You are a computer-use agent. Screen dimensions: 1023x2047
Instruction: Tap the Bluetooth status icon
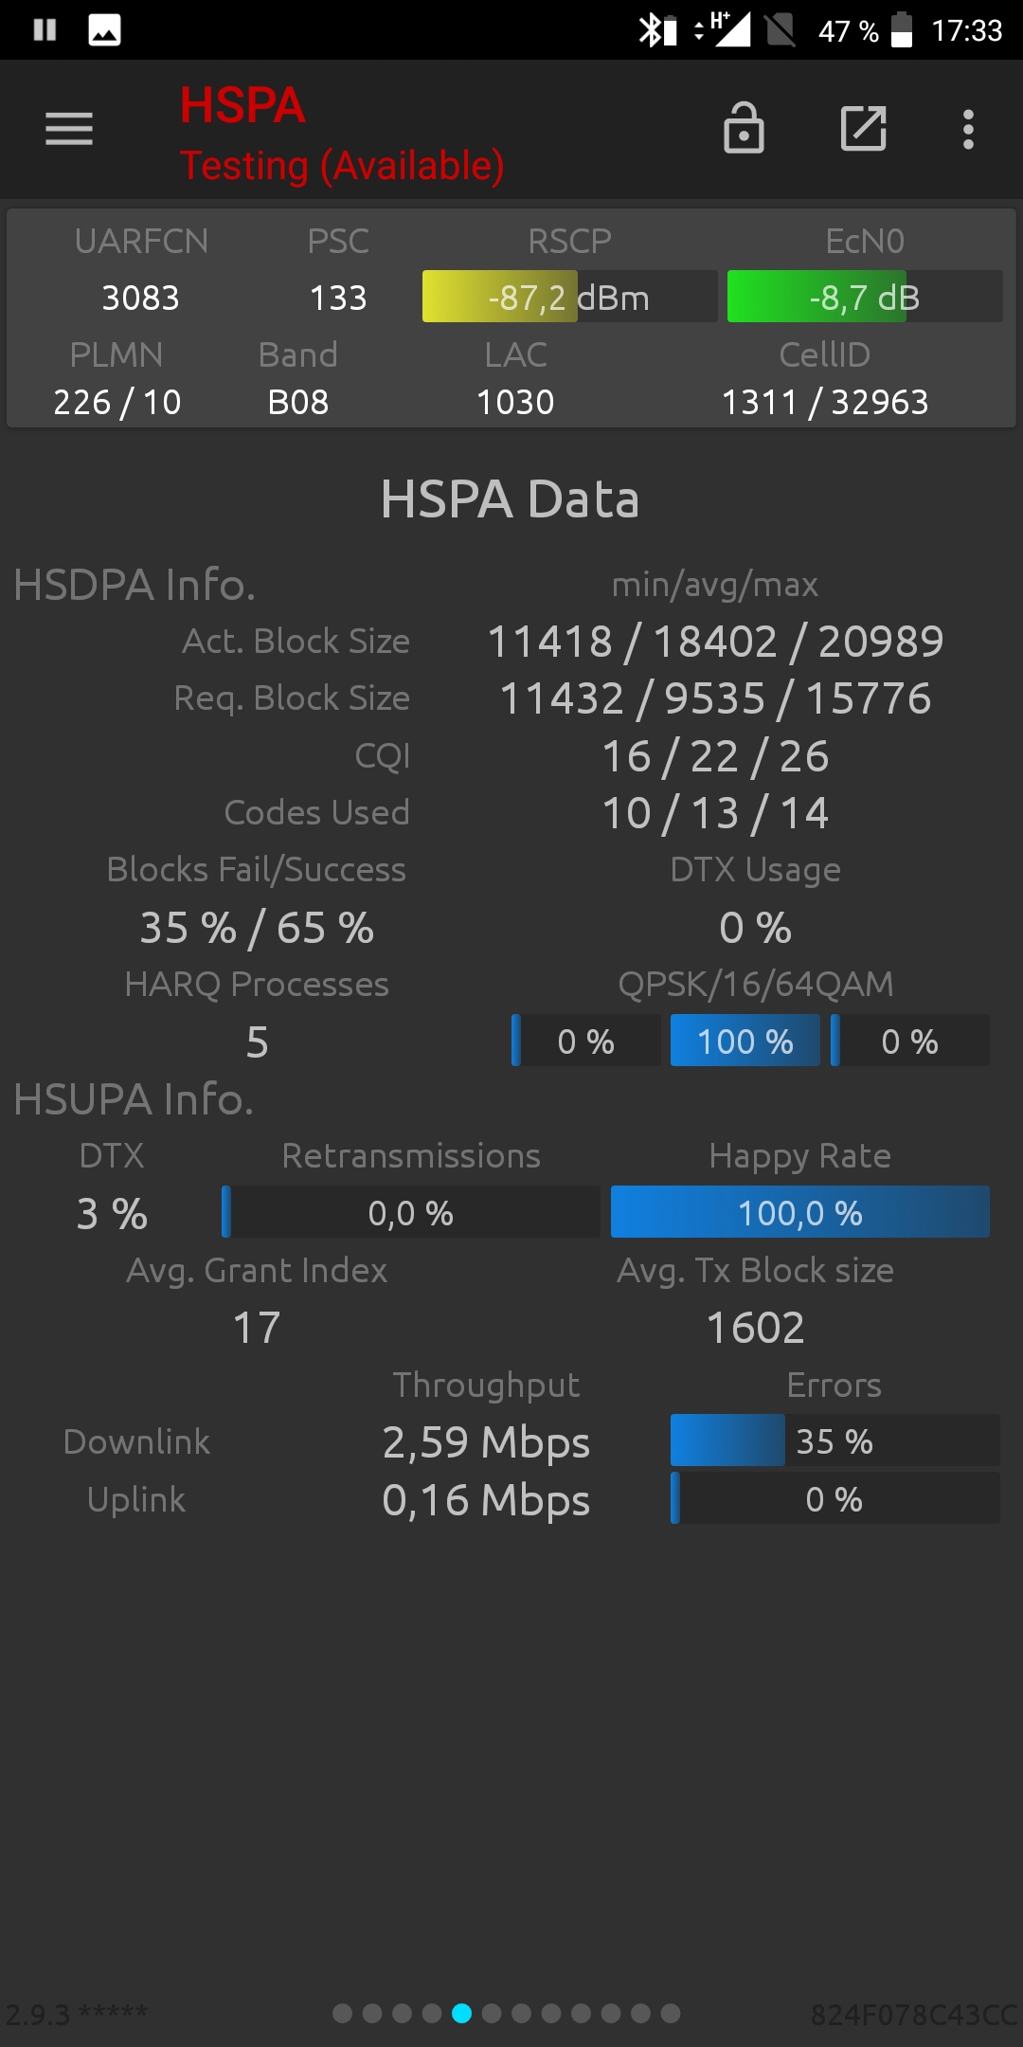(x=657, y=30)
